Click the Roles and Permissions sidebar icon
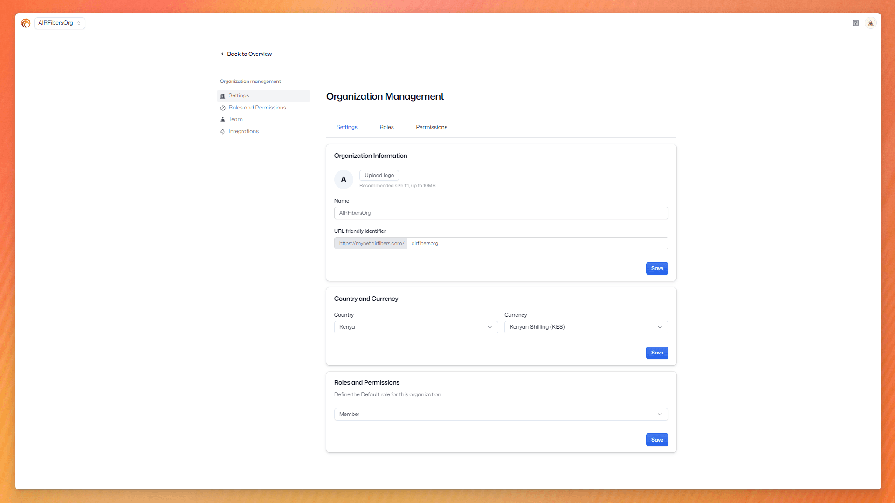 point(223,108)
